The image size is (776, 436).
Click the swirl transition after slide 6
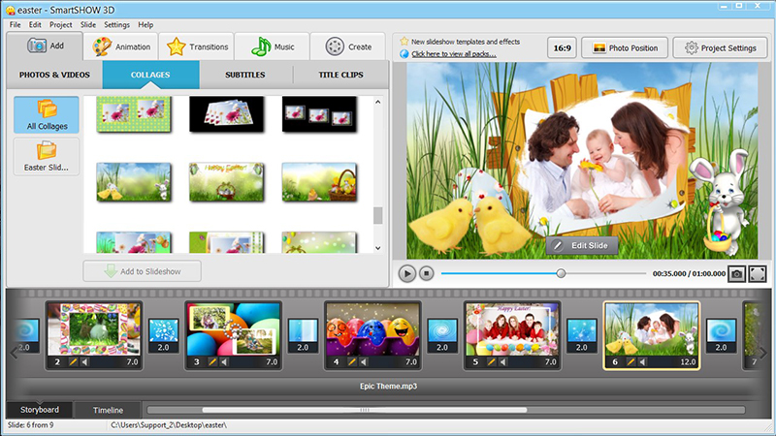(x=721, y=335)
